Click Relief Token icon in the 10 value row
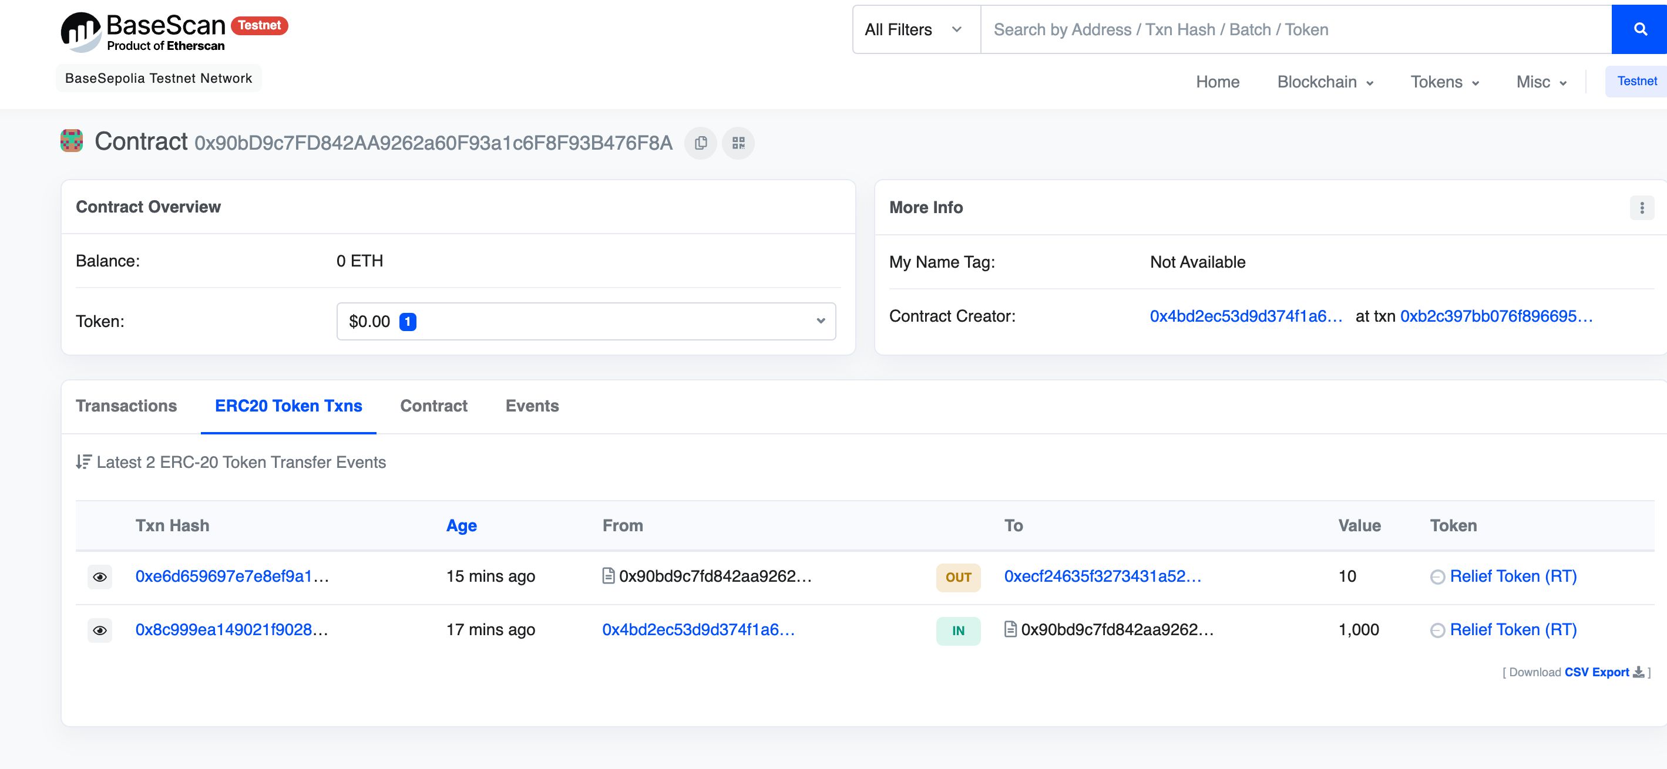The image size is (1667, 769). point(1437,577)
